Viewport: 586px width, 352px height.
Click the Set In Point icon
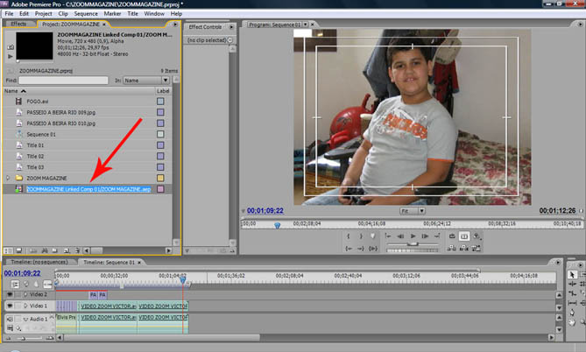349,236
